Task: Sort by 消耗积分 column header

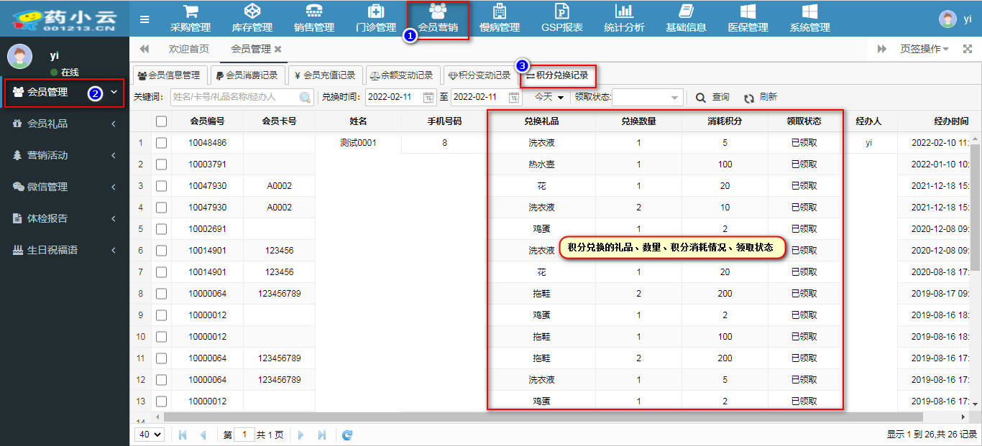Action: pos(725,121)
